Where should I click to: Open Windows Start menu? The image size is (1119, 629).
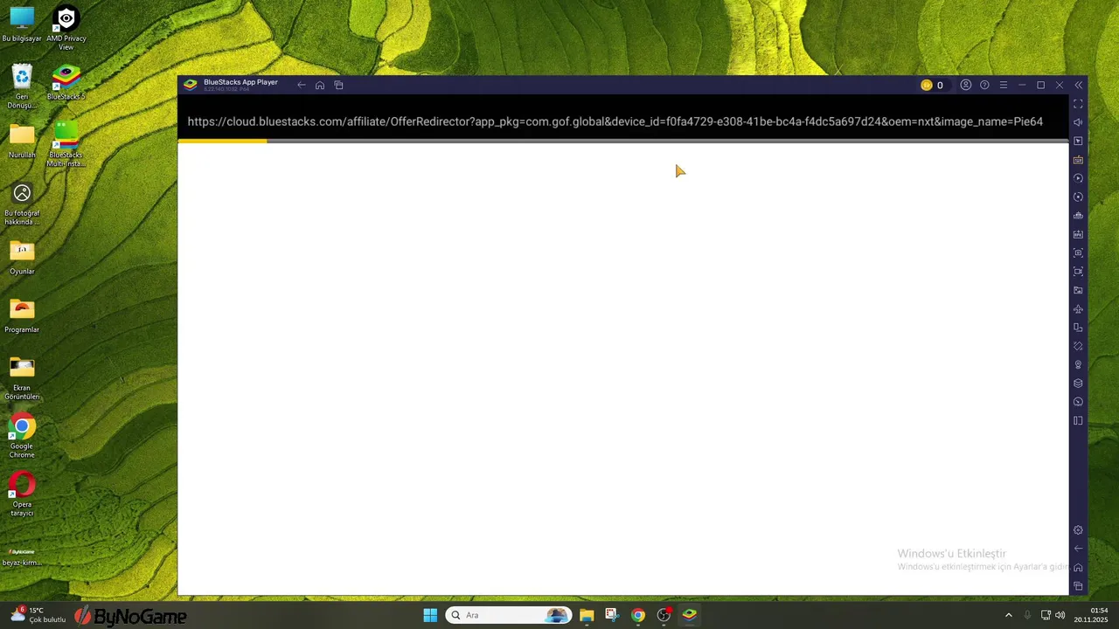coord(430,615)
